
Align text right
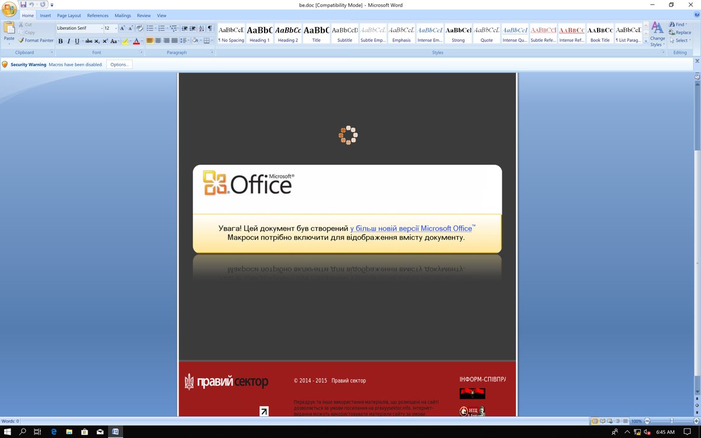click(x=166, y=41)
